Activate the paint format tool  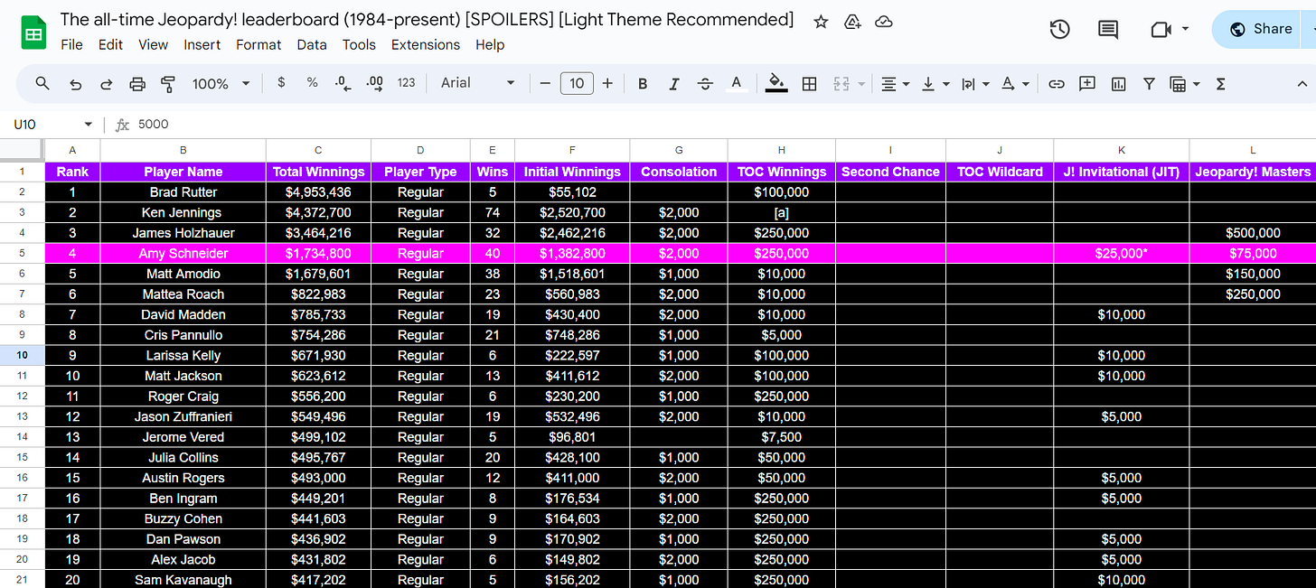coord(168,83)
